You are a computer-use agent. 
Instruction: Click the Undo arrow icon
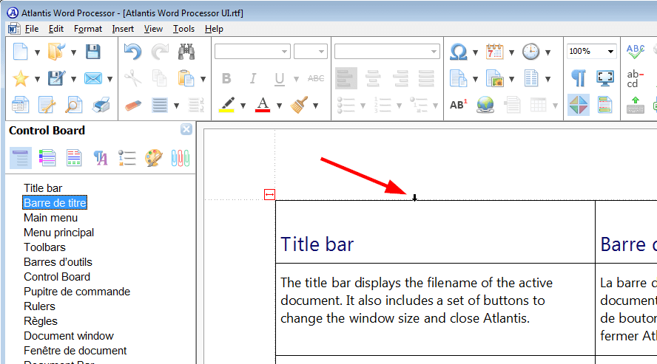(133, 52)
